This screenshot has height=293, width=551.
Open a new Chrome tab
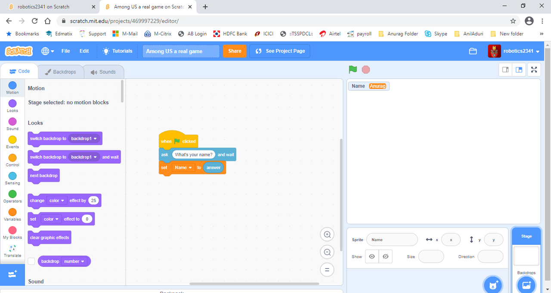(205, 7)
